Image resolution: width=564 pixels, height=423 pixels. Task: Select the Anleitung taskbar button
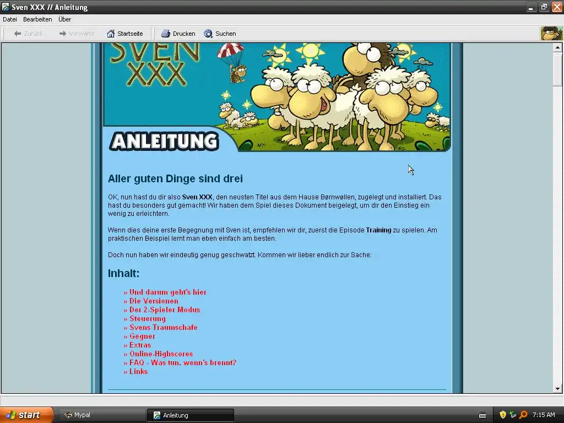click(x=190, y=415)
